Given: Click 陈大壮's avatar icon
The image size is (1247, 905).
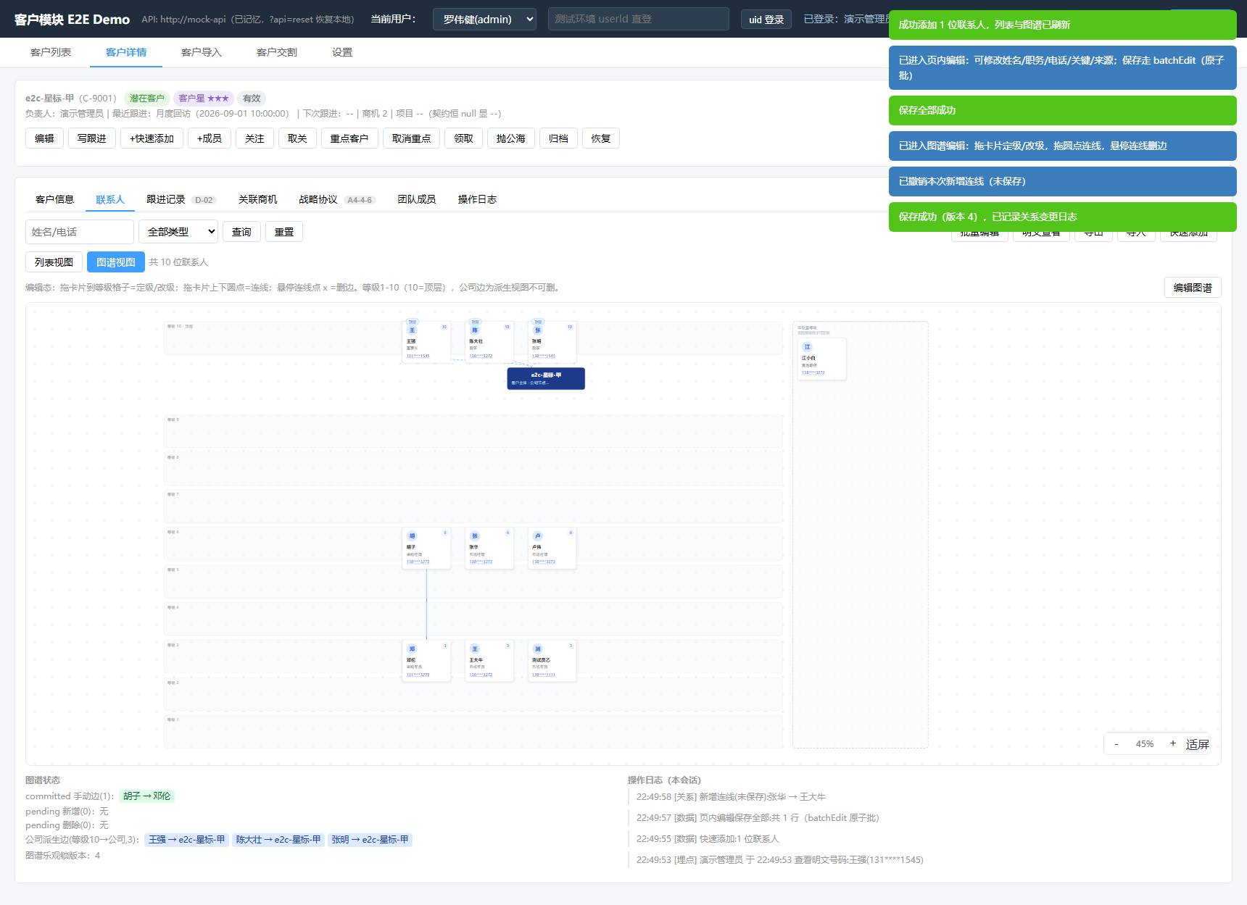Looking at the screenshot, I should (475, 330).
